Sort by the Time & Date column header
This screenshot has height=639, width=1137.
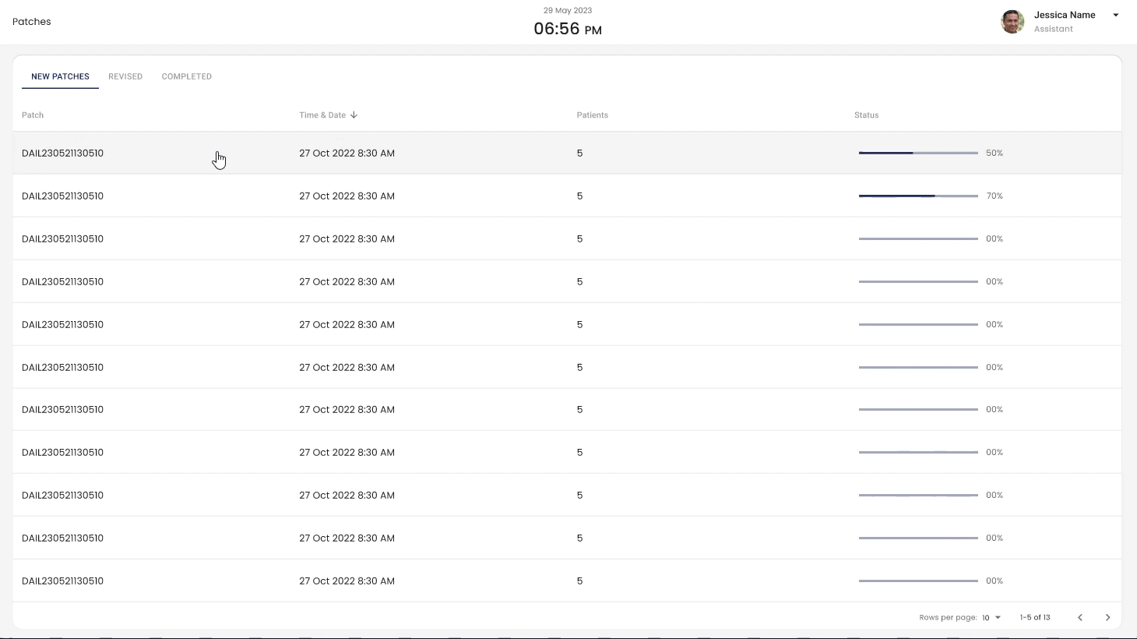[322, 115]
